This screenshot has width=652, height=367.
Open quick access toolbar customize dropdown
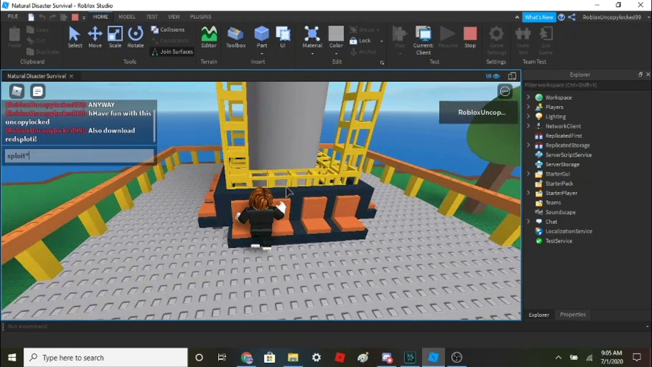coord(84,17)
